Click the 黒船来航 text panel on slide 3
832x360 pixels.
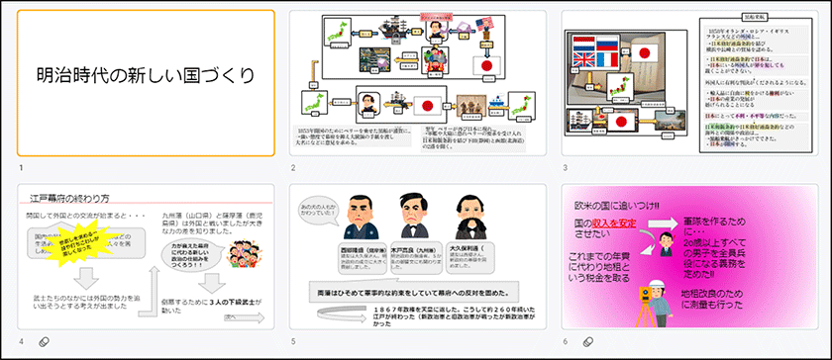tap(758, 85)
